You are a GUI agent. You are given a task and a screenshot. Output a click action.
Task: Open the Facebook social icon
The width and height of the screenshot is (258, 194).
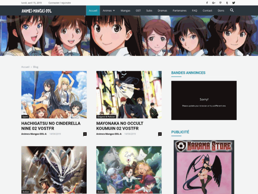[207, 3]
